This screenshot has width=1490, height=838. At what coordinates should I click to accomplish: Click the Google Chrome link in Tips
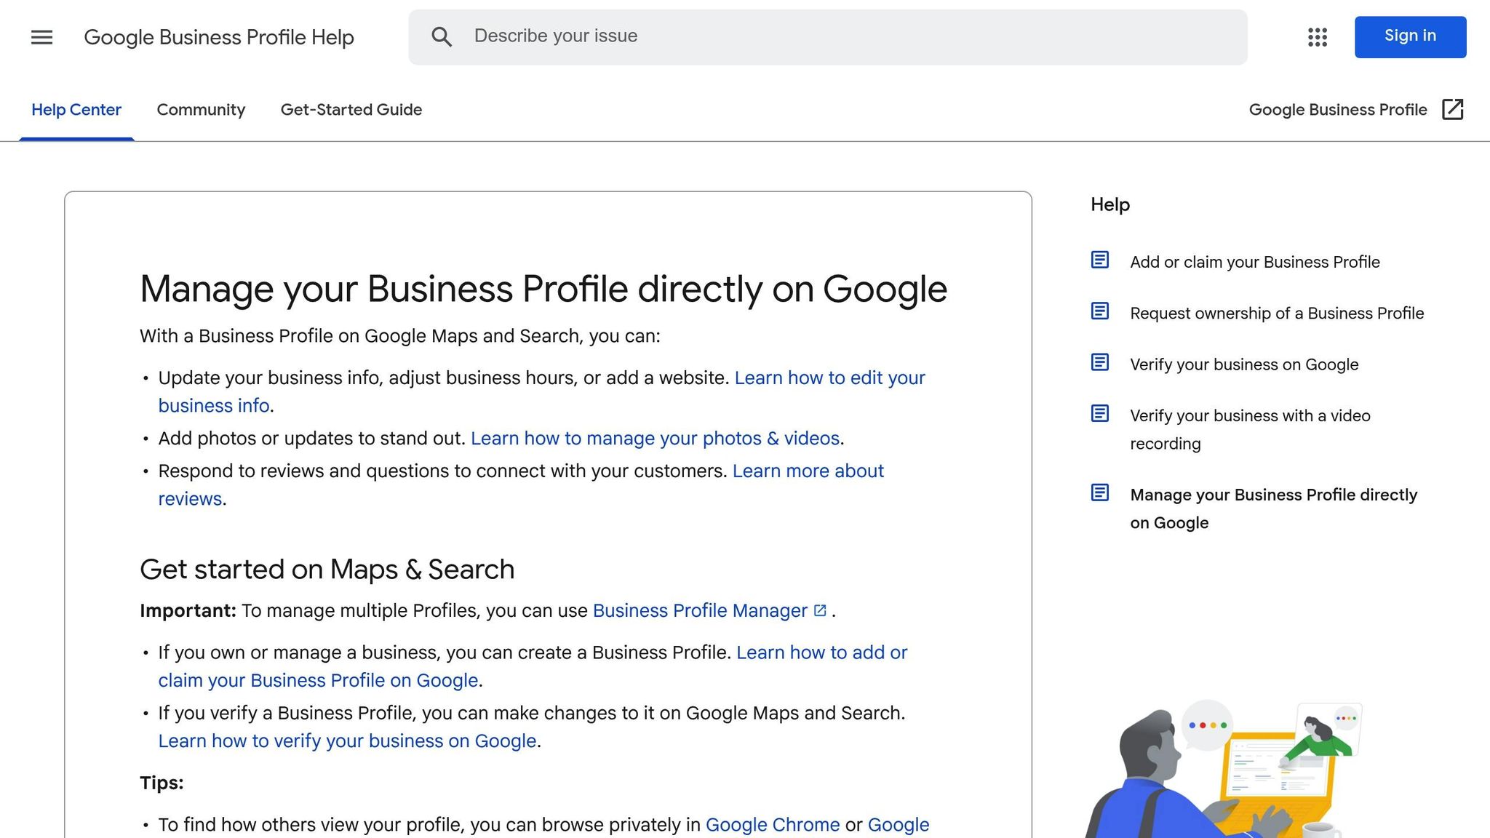(x=773, y=825)
